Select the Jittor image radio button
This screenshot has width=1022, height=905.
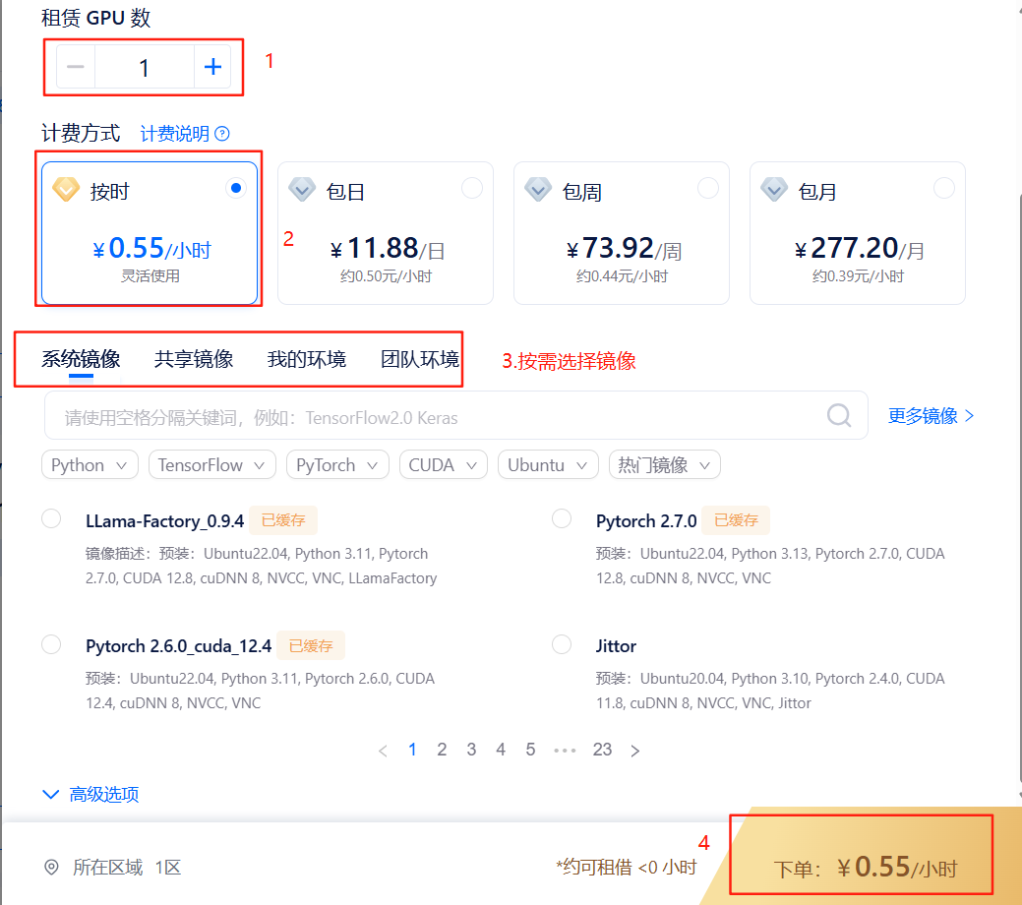(x=562, y=645)
